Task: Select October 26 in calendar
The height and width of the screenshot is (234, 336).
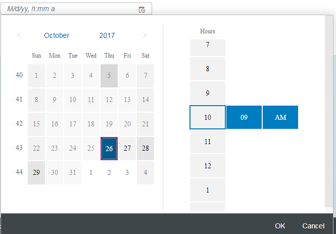Action: (x=109, y=148)
